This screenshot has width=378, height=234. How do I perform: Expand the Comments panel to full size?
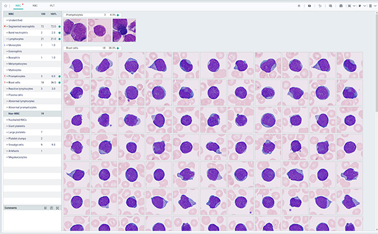point(57,208)
